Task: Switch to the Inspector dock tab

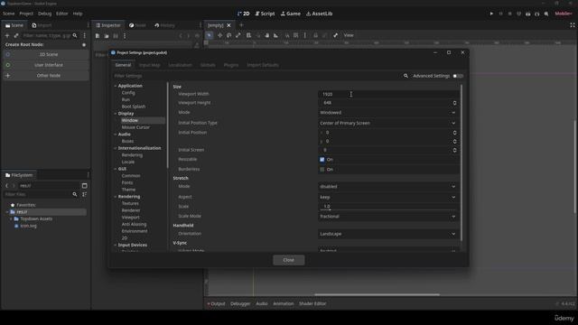Action: click(x=108, y=25)
